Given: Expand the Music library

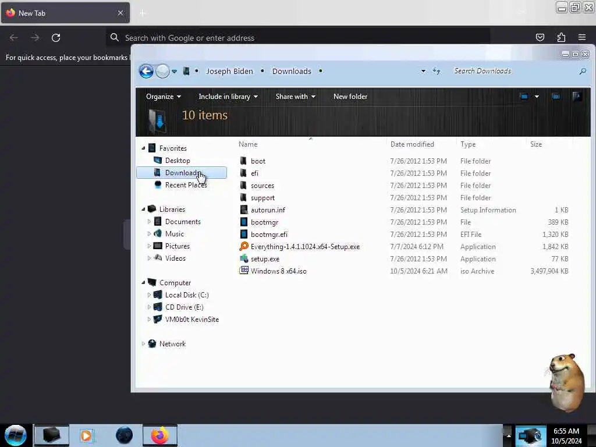Looking at the screenshot, I should [149, 233].
